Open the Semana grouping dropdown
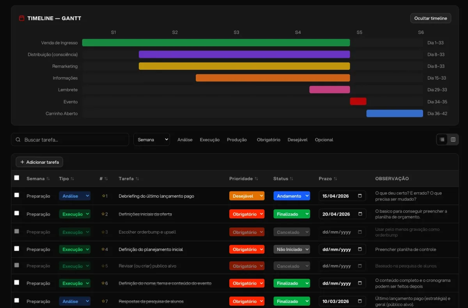 click(x=152, y=140)
